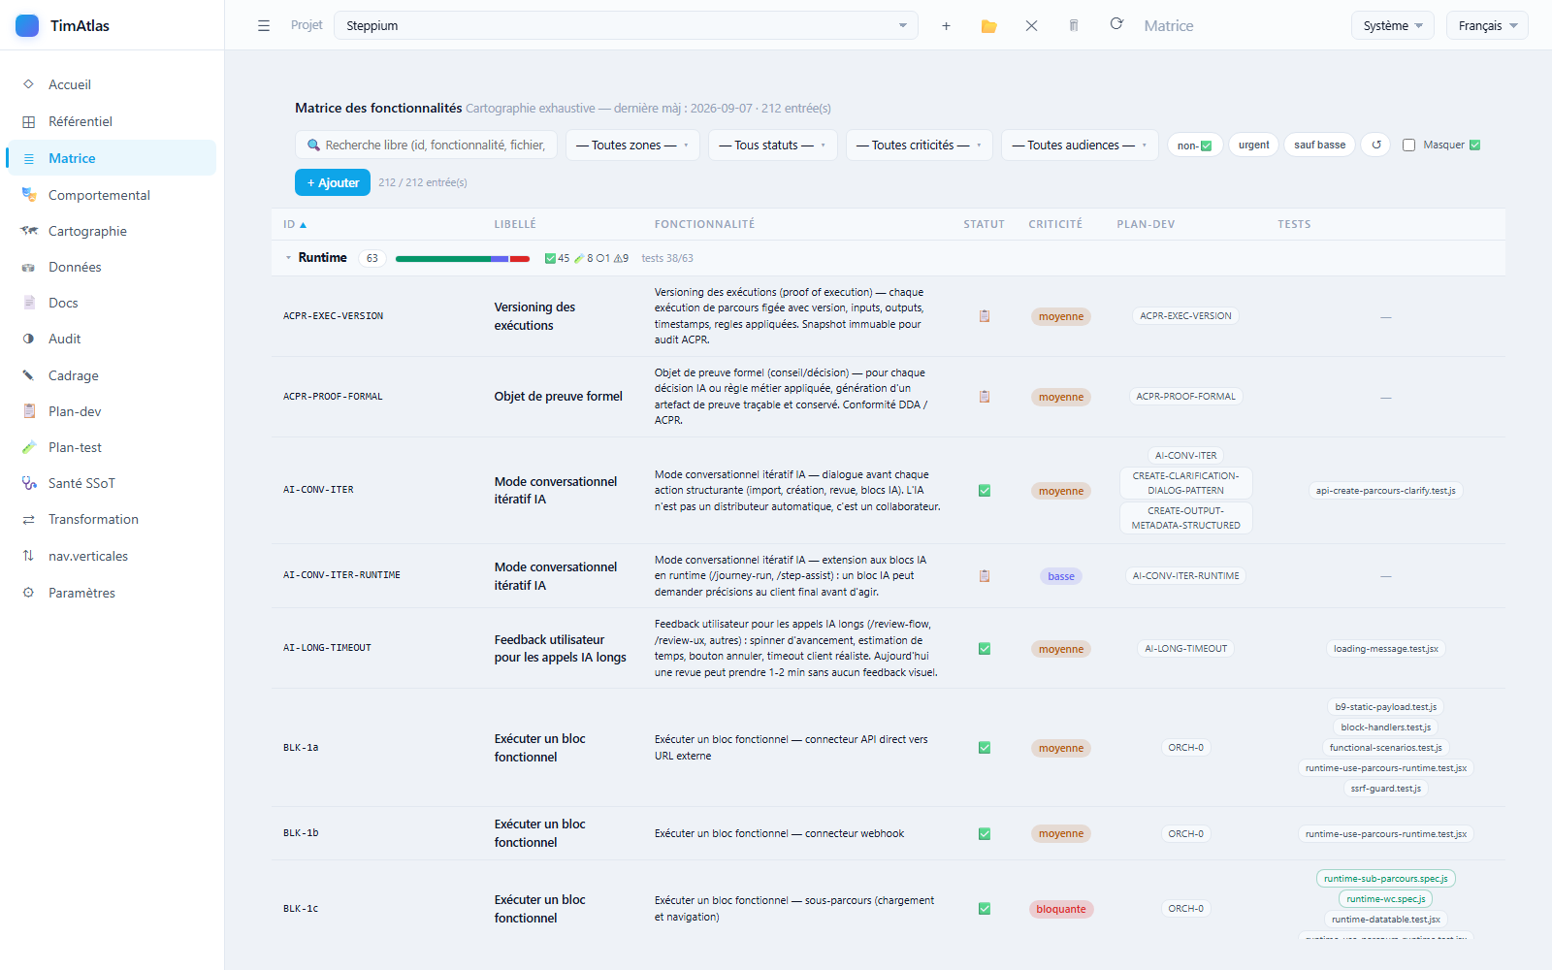Open the Toutes criticités dropdown
Image resolution: width=1552 pixels, height=970 pixels.
(x=920, y=145)
